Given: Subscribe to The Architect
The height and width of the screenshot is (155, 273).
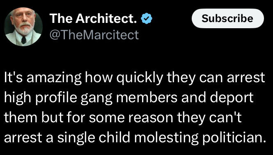Looking at the screenshot, I should coord(227,18).
